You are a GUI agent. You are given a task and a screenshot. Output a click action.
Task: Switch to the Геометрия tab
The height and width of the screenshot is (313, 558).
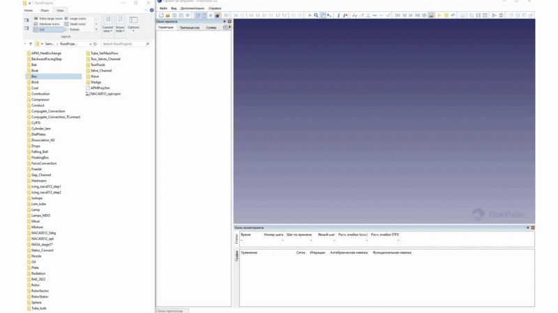click(166, 27)
